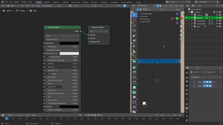Jump to the timeline end frame
The height and width of the screenshot is (125, 223).
tap(101, 115)
